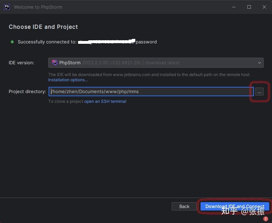The height and width of the screenshot is (223, 272).
Task: Go Back to previous step
Action: [x=184, y=206]
